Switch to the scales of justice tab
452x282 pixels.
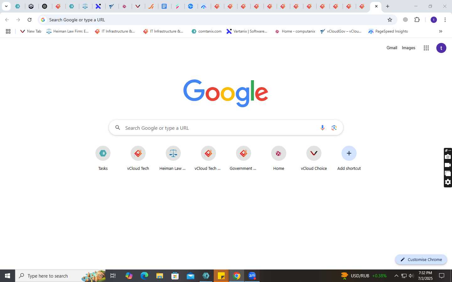[85, 6]
